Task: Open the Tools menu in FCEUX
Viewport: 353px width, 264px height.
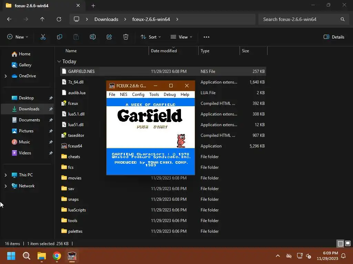Action: [154, 95]
